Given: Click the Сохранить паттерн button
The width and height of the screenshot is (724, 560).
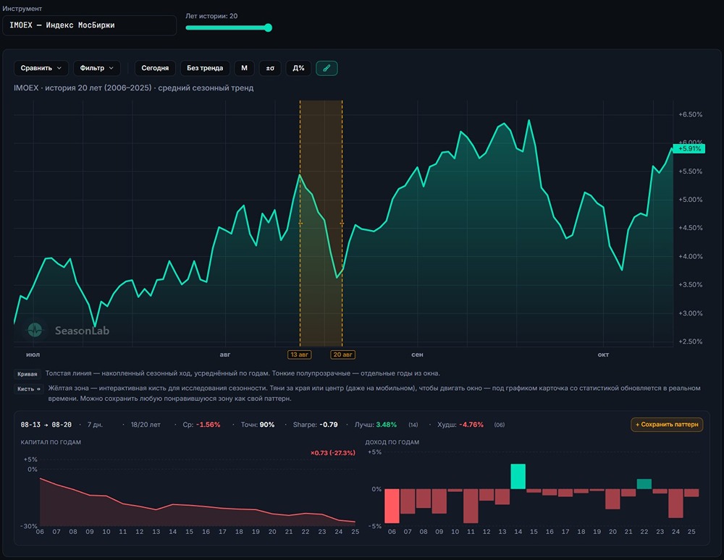Looking at the screenshot, I should (x=667, y=425).
